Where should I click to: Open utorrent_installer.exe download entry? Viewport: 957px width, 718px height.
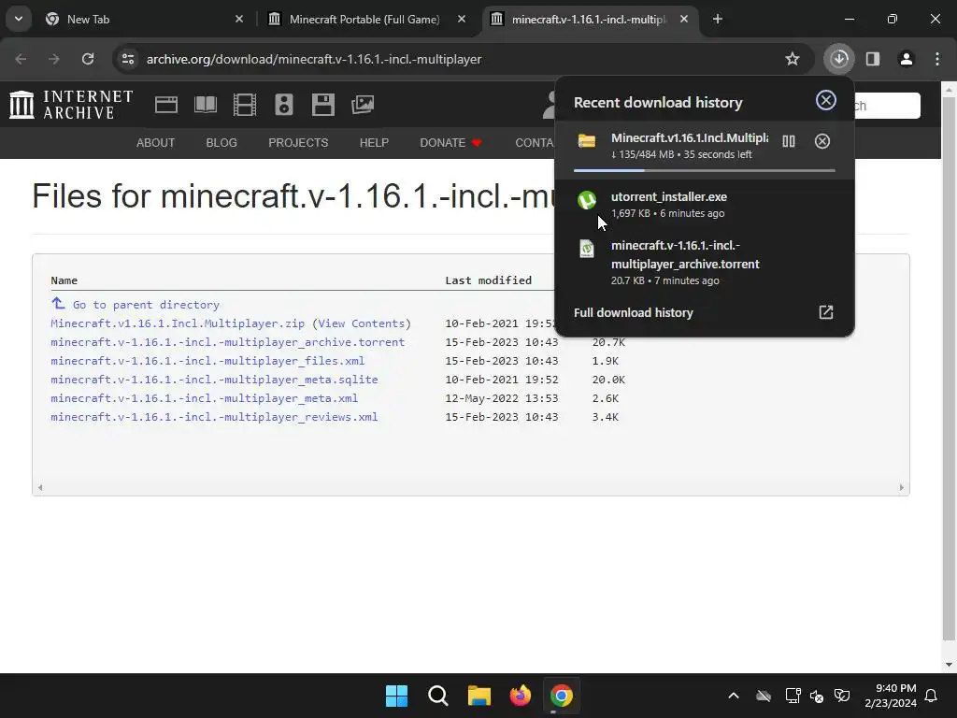tap(705, 205)
